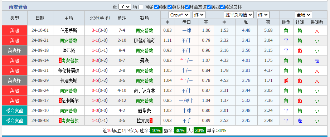The width and height of the screenshot is (330, 137).
Task: Click the 让球 column header
Action: [300, 22]
